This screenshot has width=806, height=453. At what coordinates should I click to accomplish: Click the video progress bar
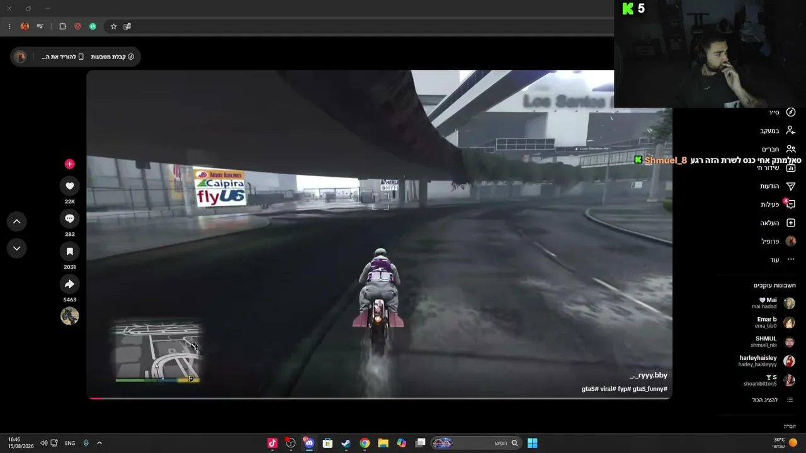[x=379, y=398]
